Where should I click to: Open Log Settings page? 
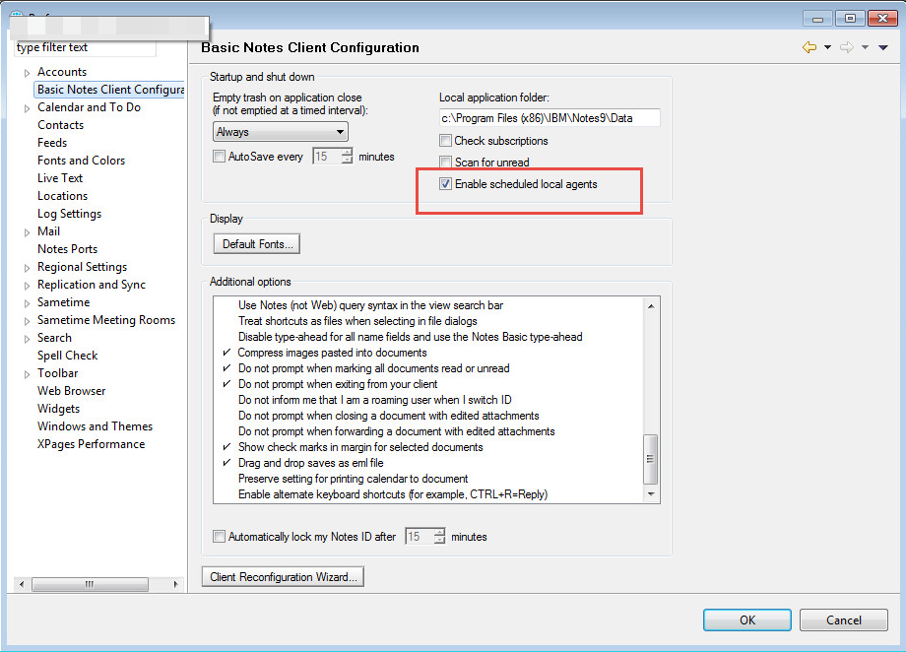[x=69, y=214]
